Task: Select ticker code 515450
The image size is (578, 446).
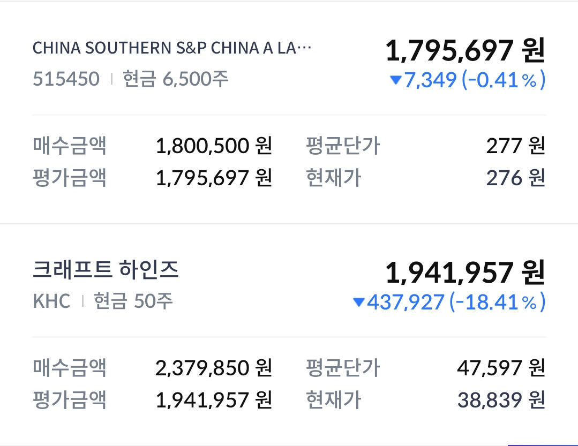Action: pyautogui.click(x=66, y=79)
